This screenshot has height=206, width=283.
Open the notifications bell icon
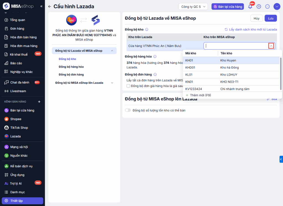point(250,7)
